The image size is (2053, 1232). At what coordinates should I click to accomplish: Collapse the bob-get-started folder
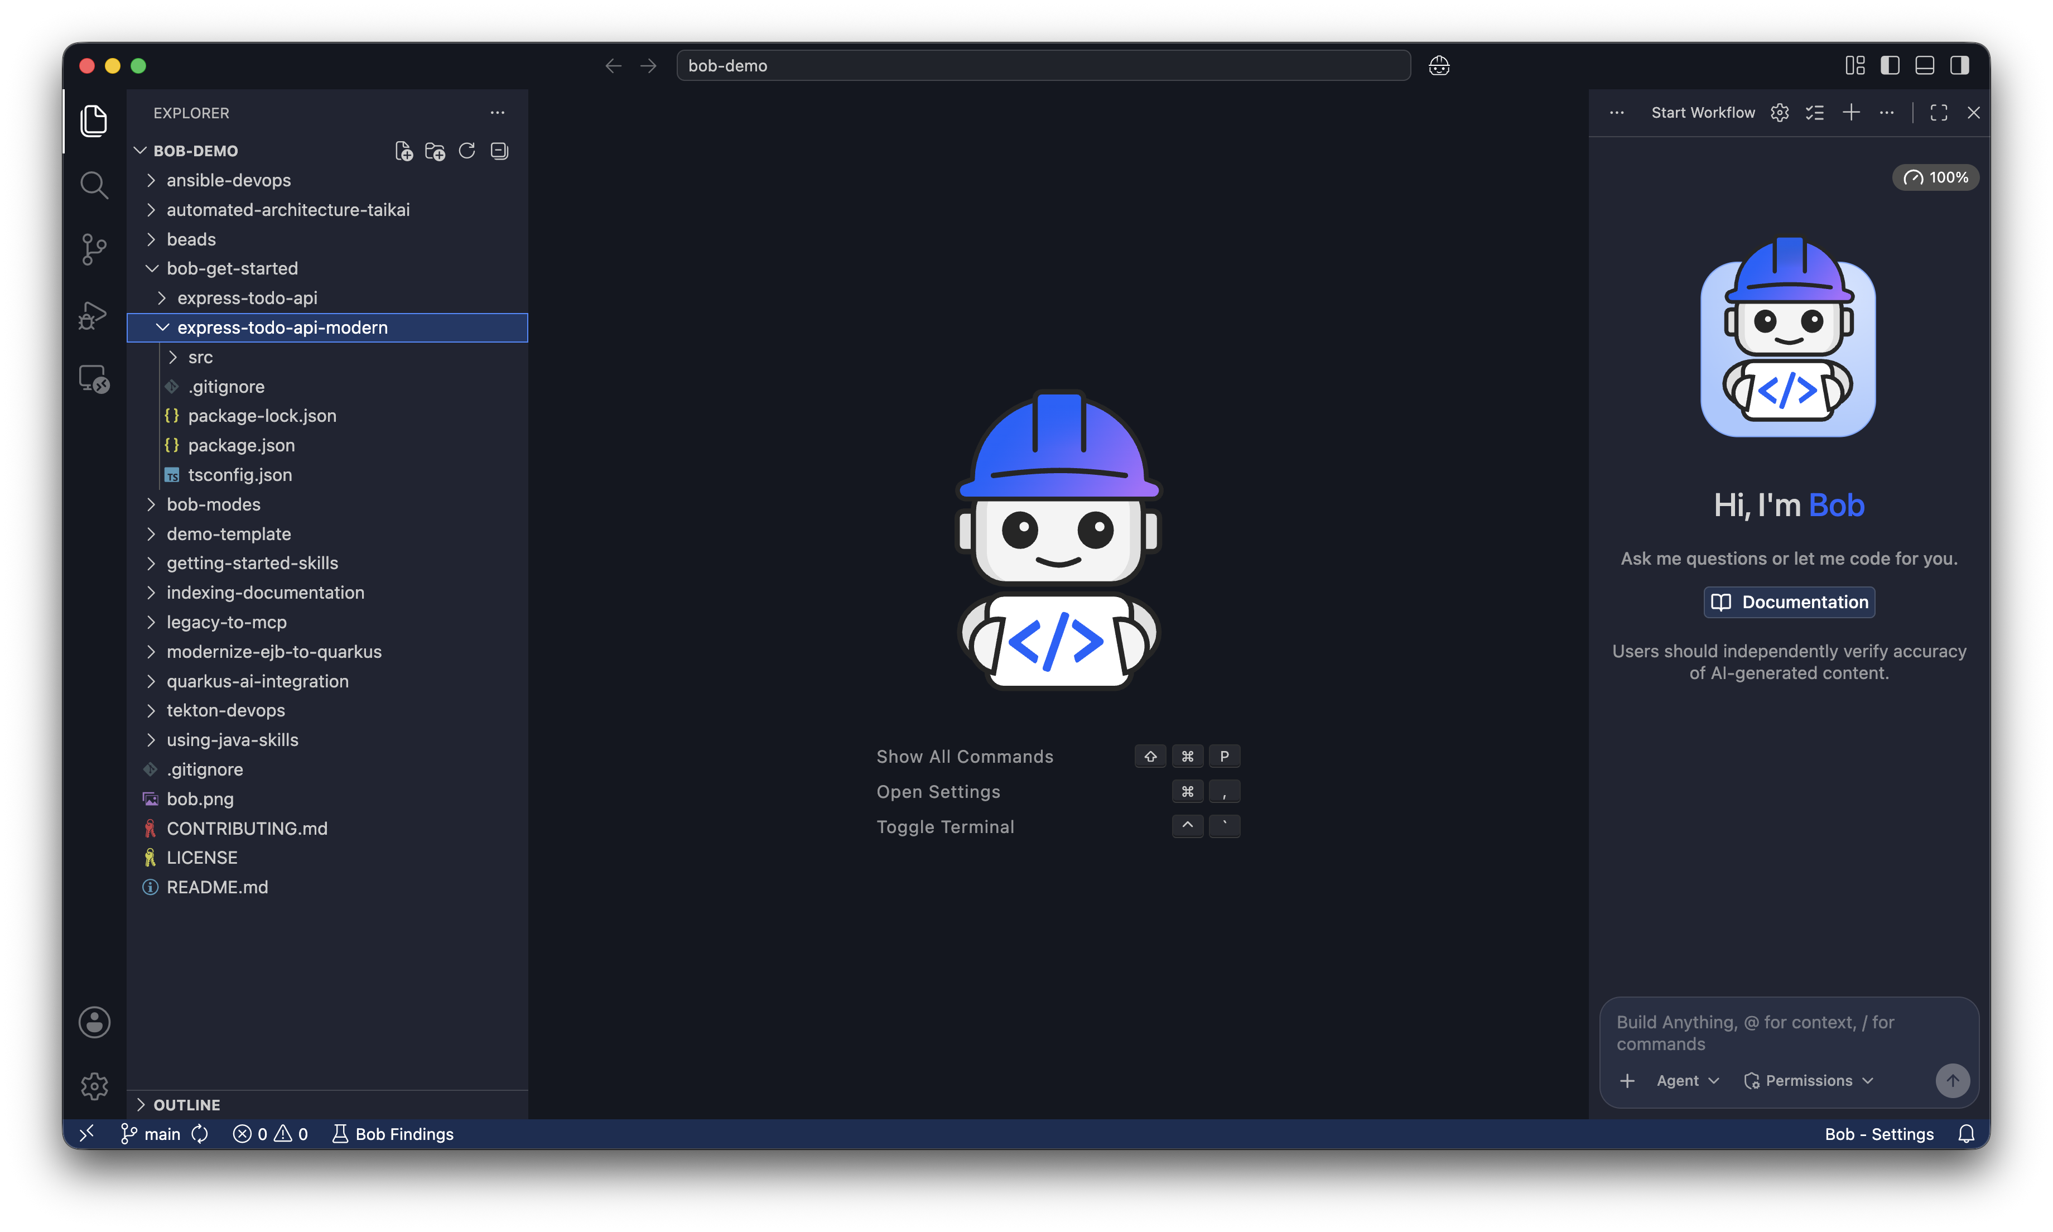327,269
